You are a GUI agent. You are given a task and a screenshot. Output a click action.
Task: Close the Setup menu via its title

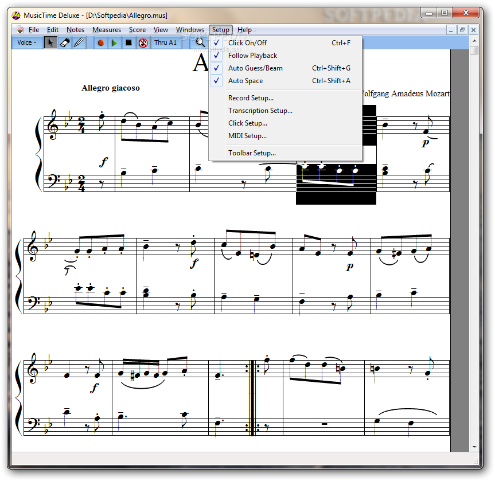click(x=221, y=30)
